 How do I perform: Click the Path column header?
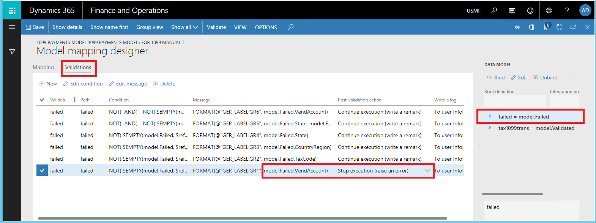coord(85,100)
